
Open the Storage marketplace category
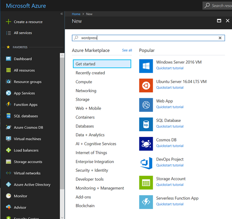click(83, 99)
